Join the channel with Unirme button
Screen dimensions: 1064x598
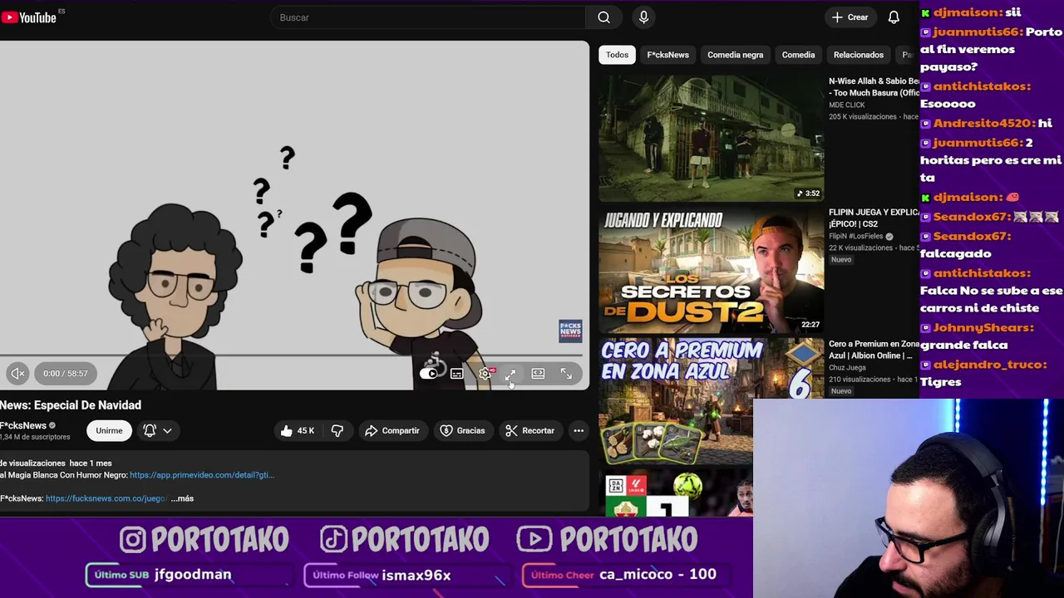coord(109,430)
